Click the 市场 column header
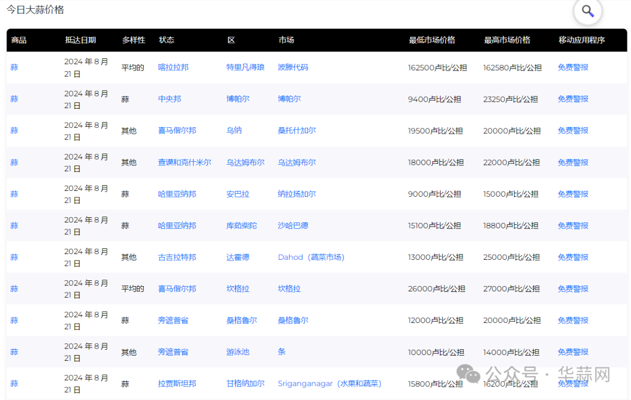631x400 pixels. [x=286, y=40]
